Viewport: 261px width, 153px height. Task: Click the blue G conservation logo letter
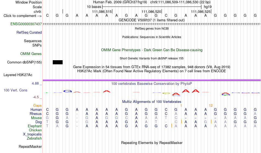click(x=67, y=91)
